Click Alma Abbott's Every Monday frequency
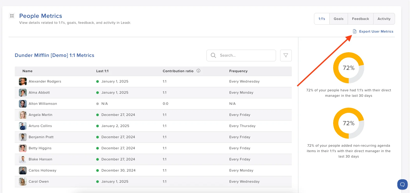The width and height of the screenshot is (410, 193). tap(241, 93)
